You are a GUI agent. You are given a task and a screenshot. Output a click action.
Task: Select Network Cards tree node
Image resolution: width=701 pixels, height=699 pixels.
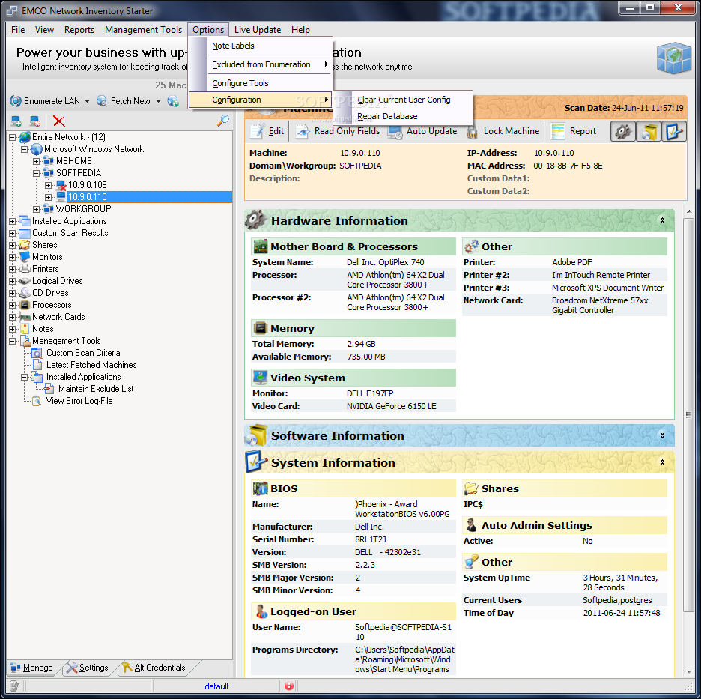pyautogui.click(x=58, y=317)
